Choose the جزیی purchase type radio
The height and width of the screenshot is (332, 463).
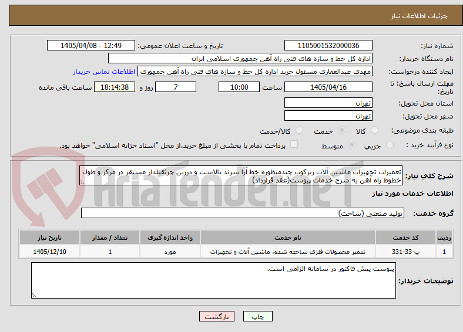pos(390,144)
